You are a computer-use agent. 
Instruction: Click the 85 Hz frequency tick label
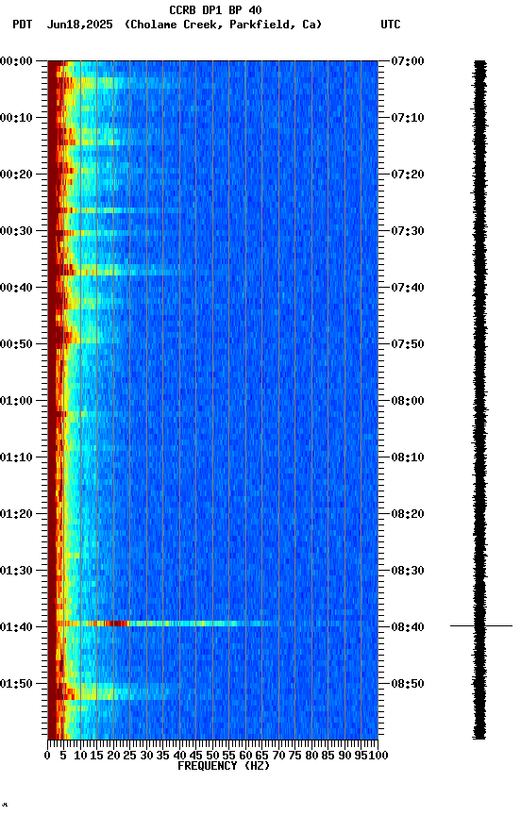tap(328, 756)
